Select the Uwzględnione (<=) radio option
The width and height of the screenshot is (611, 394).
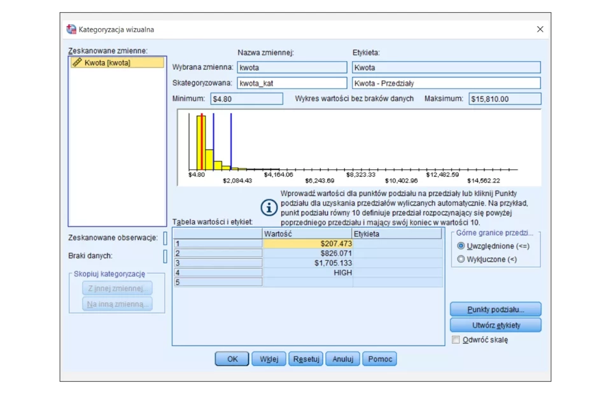point(461,246)
